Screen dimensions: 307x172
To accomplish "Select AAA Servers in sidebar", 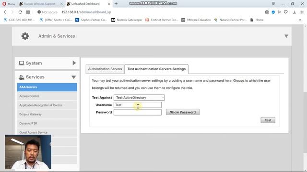I will pyautogui.click(x=47, y=87).
